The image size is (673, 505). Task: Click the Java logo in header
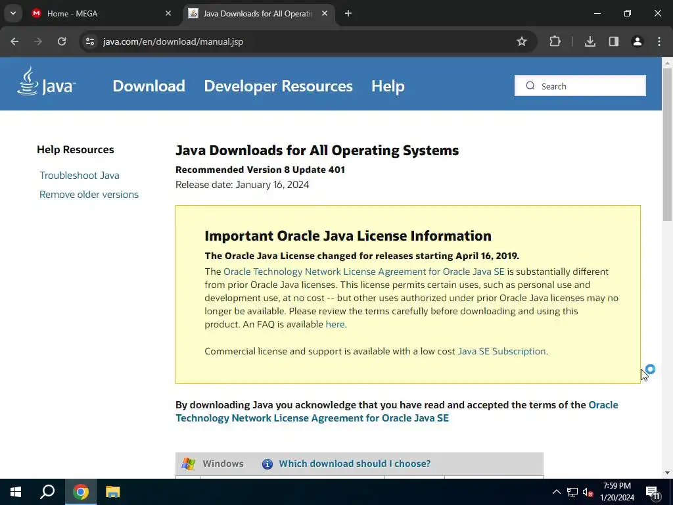[47, 82]
